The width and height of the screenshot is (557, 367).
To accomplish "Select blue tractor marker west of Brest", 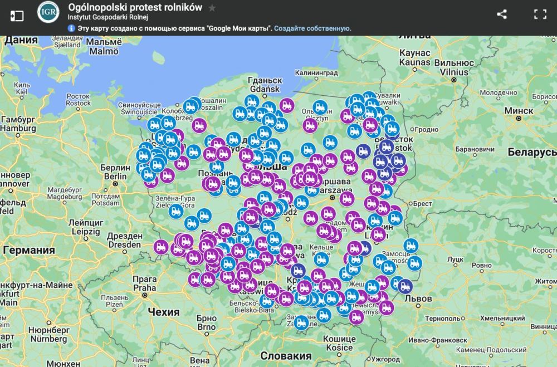I will coord(395,218).
